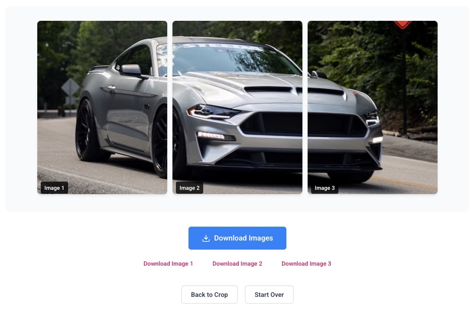Image resolution: width=474 pixels, height=309 pixels.
Task: Click the Image 3 label badge
Action: coord(325,188)
